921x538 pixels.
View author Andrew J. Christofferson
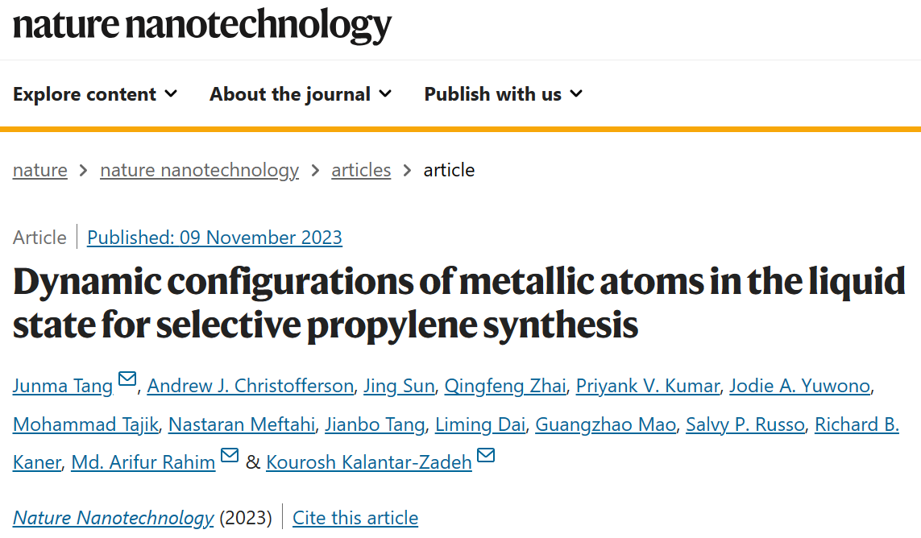click(251, 386)
